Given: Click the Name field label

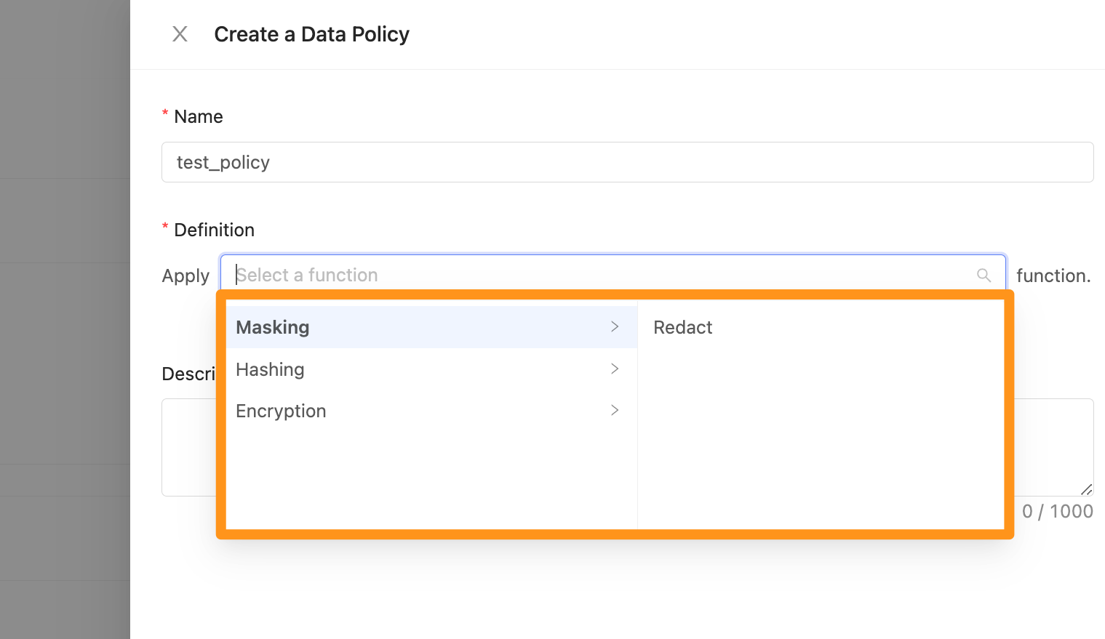Looking at the screenshot, I should coord(199,116).
